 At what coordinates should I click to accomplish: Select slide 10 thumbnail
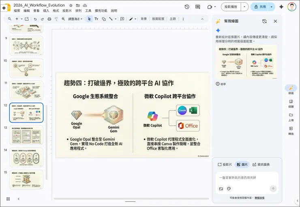point(26,68)
